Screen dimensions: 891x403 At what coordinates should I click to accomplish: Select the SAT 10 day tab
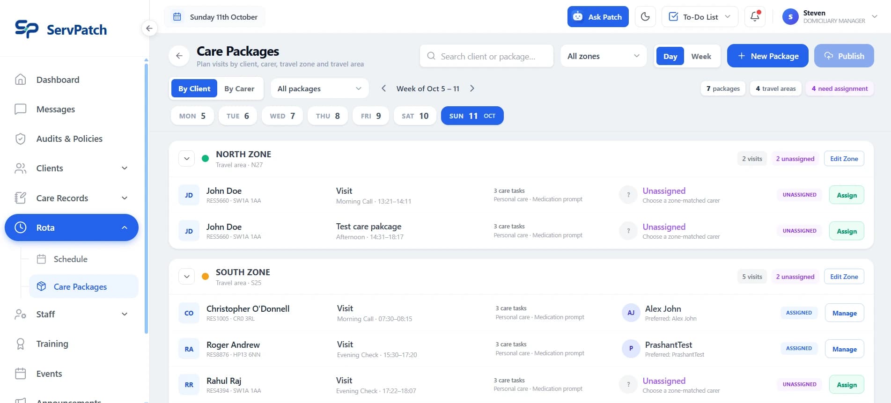coord(415,116)
